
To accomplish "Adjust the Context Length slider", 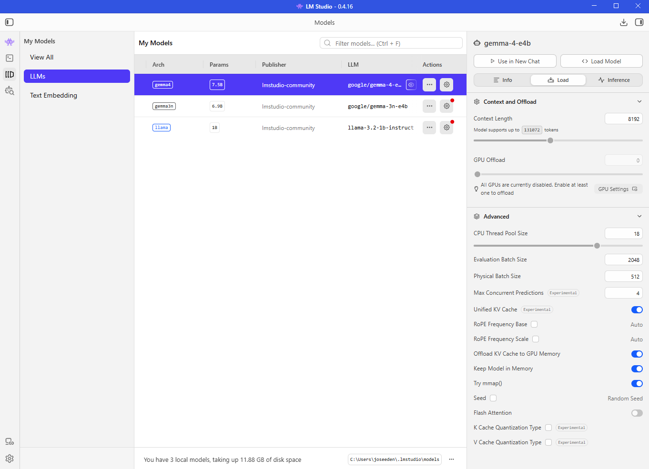I will (550, 140).
